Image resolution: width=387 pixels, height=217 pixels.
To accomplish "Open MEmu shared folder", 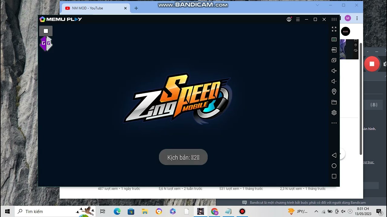I will pos(334,102).
